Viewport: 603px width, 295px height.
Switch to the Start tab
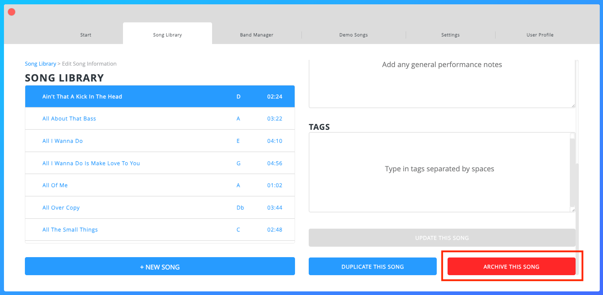[85, 35]
